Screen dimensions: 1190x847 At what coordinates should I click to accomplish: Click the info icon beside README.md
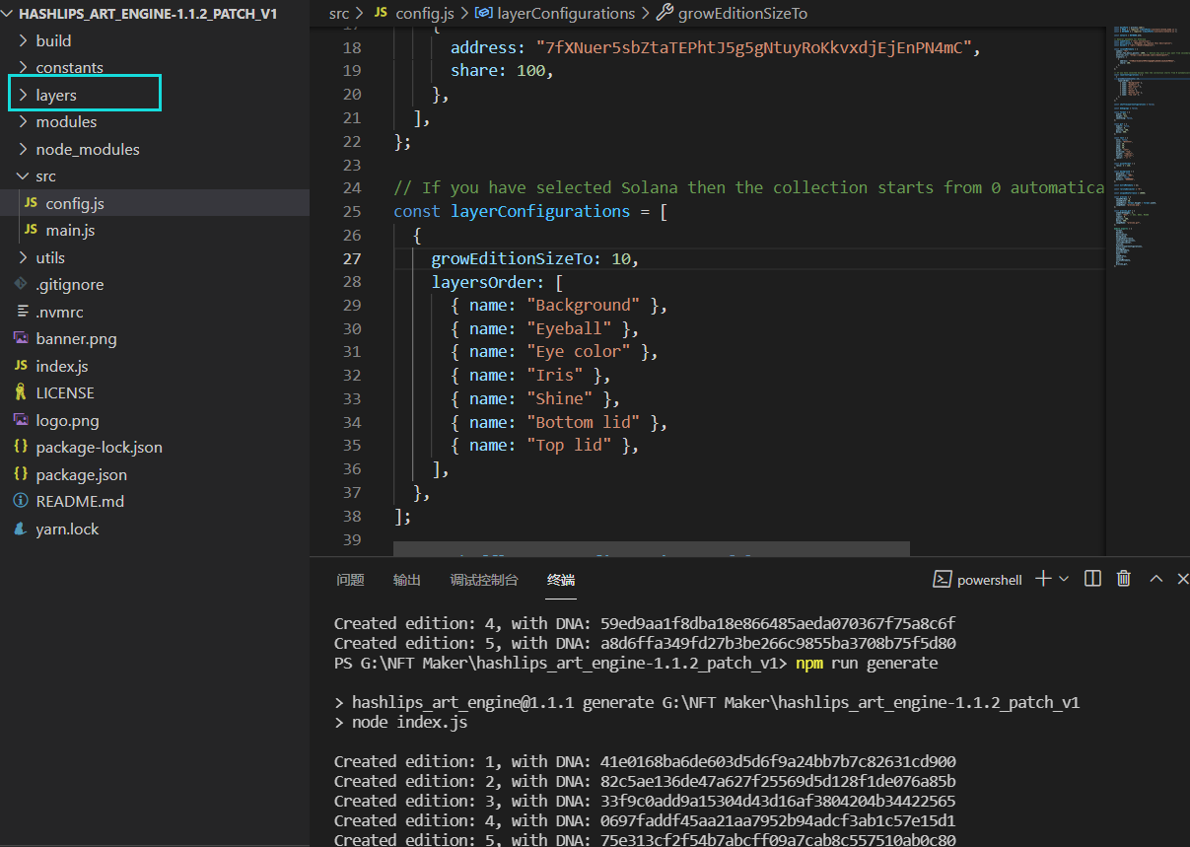tap(21, 502)
